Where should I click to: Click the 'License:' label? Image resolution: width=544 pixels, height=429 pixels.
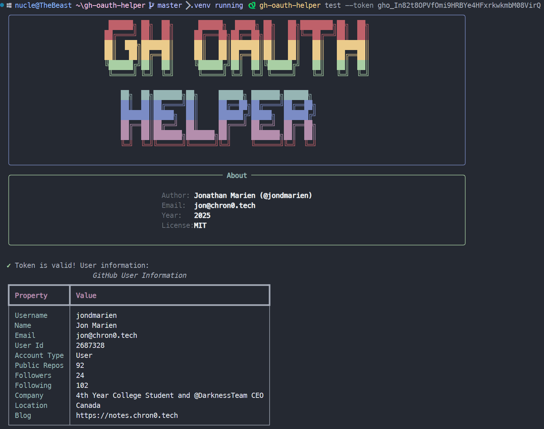tap(178, 226)
